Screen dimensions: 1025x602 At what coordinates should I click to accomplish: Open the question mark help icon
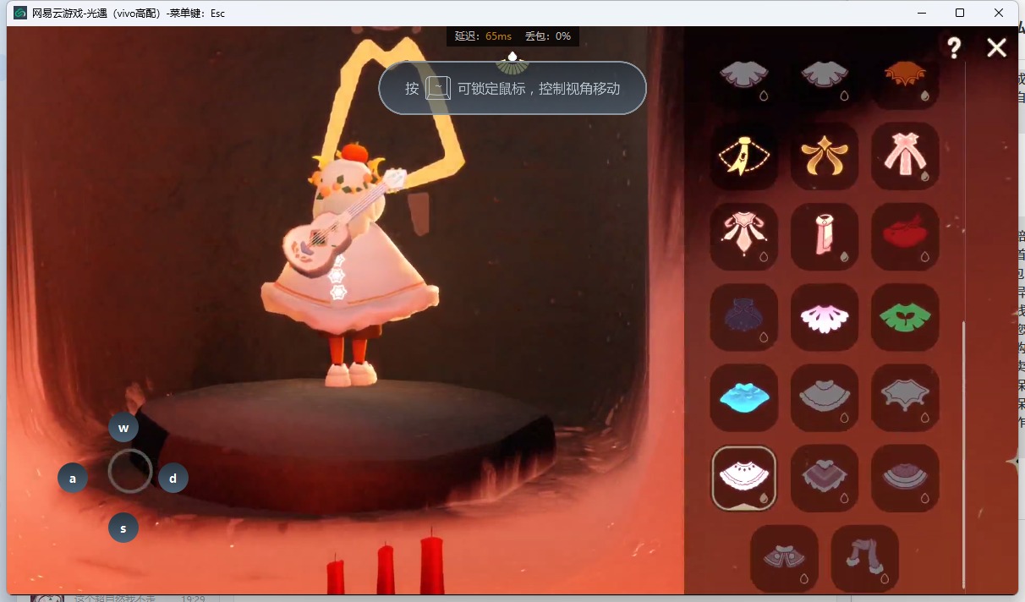coord(954,48)
